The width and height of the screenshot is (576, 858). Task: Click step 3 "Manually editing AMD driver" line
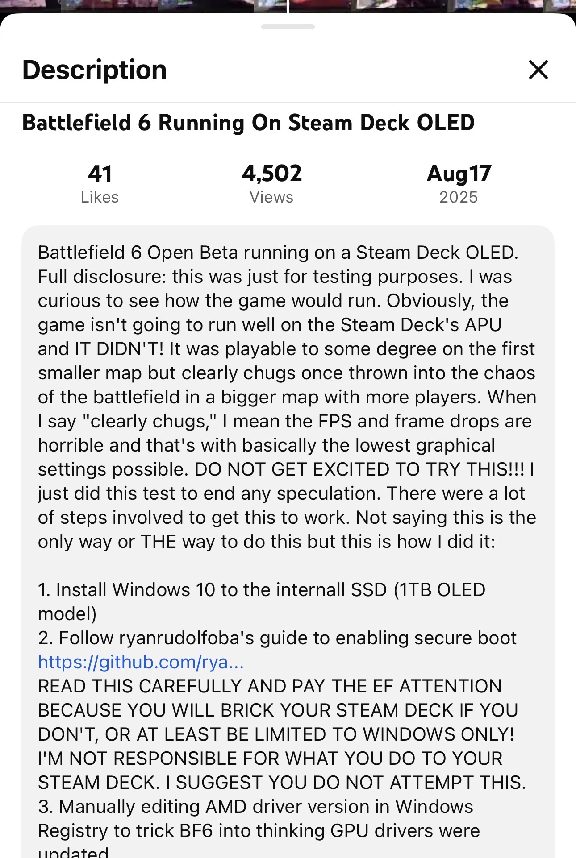(x=255, y=807)
